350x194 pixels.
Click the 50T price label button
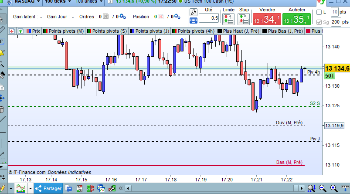(330, 76)
